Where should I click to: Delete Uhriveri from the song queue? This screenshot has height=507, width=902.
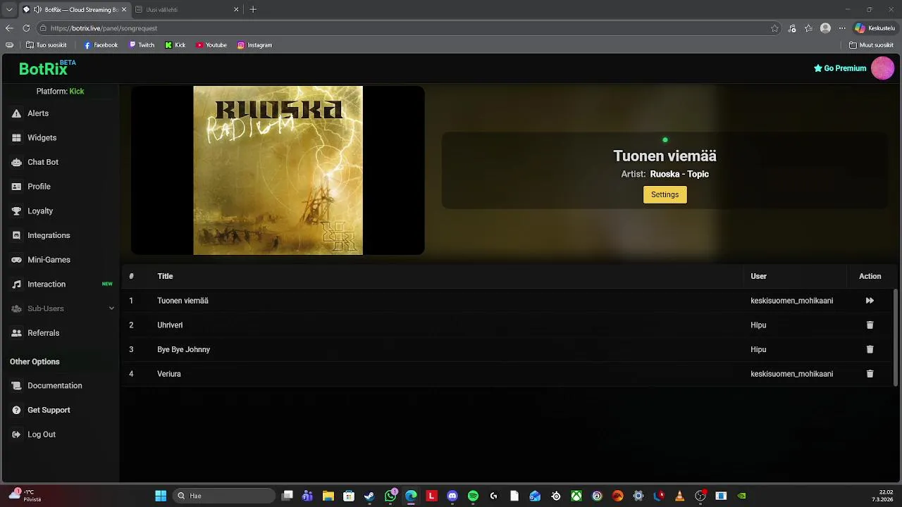pyautogui.click(x=870, y=325)
